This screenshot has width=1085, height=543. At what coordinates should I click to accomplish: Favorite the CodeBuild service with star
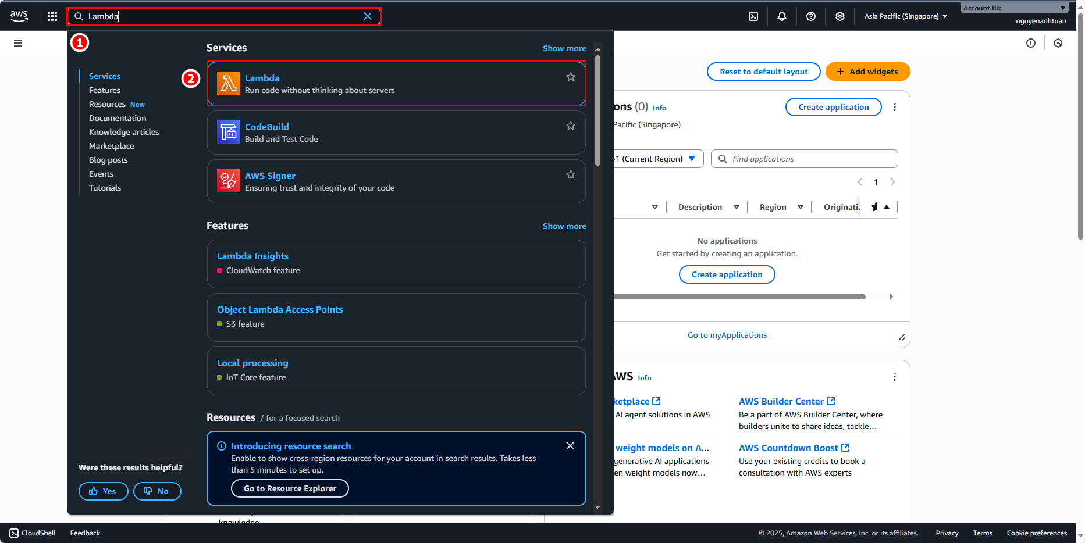pos(571,126)
